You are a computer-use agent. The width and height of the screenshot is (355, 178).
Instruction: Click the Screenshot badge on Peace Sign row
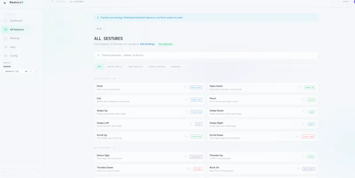point(196,157)
